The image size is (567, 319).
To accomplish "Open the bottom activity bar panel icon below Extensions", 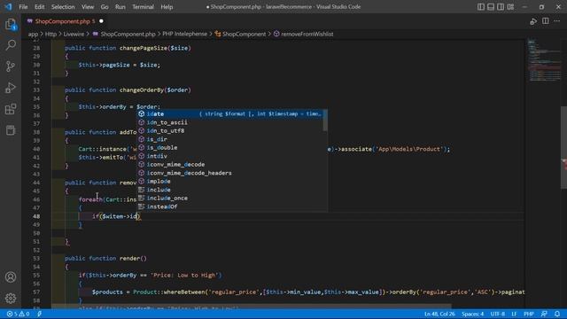I will pos(11,130).
